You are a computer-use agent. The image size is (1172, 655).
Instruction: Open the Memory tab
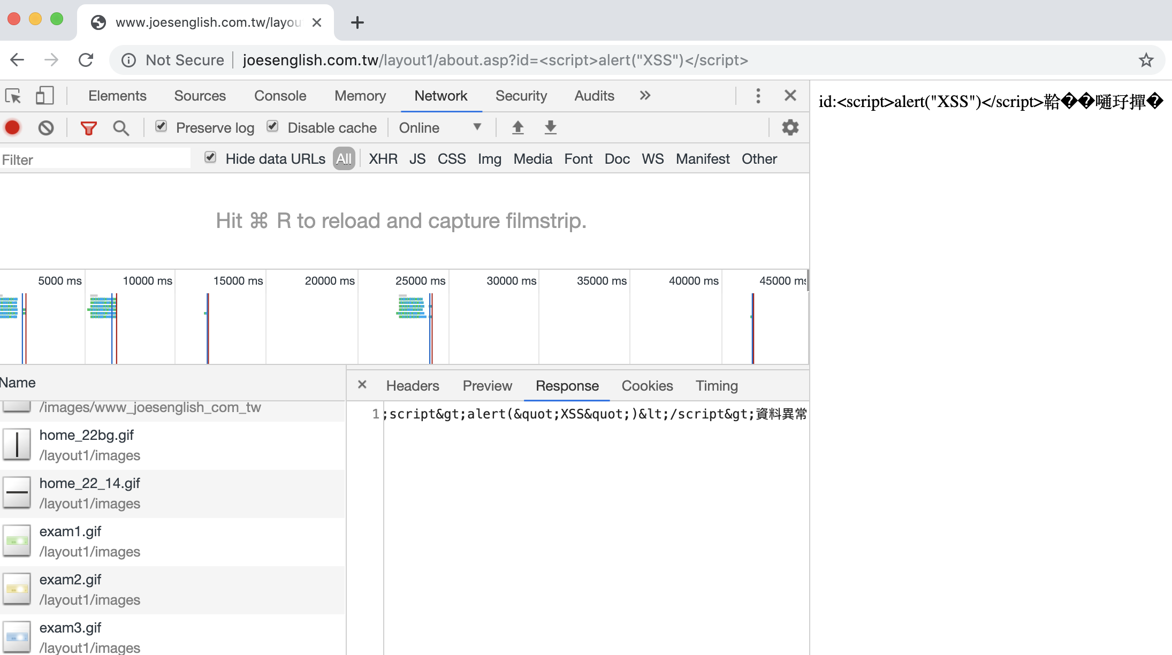click(360, 96)
